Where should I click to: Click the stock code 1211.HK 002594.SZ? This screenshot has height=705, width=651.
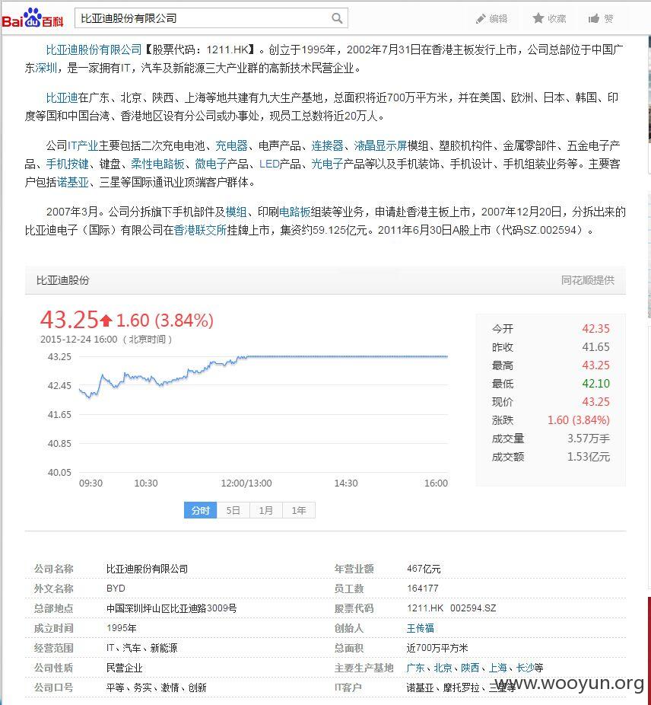pos(452,608)
